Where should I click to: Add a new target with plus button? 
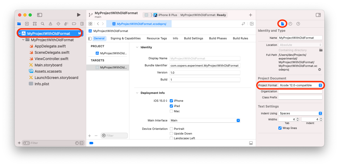pos(89,136)
